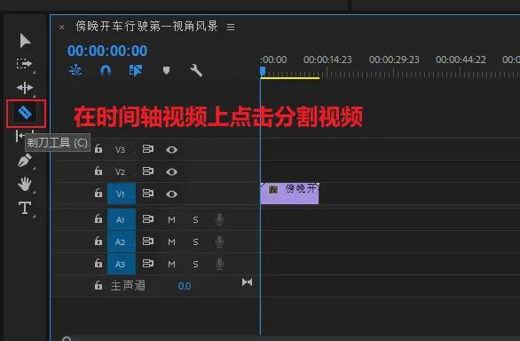Mute track A1
This screenshot has height=341, width=520.
171,220
